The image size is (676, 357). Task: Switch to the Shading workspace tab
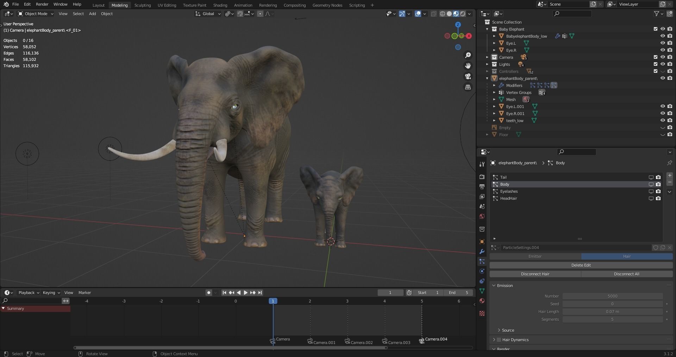(x=220, y=5)
